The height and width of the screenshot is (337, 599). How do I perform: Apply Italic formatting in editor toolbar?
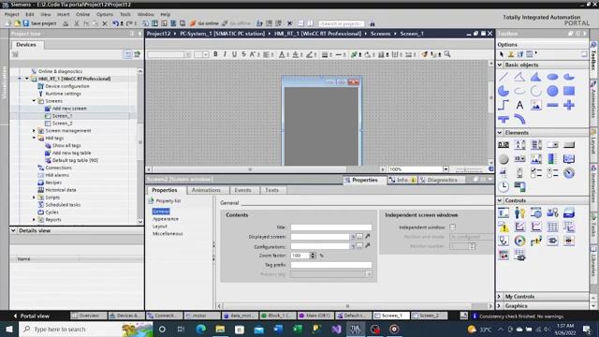coord(225,54)
